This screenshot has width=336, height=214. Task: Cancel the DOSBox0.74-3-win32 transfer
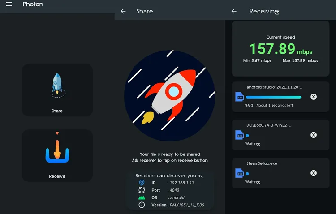click(x=314, y=135)
